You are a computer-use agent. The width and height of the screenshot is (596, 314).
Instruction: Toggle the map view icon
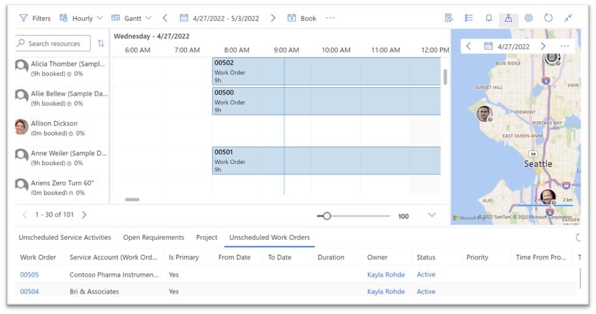508,18
